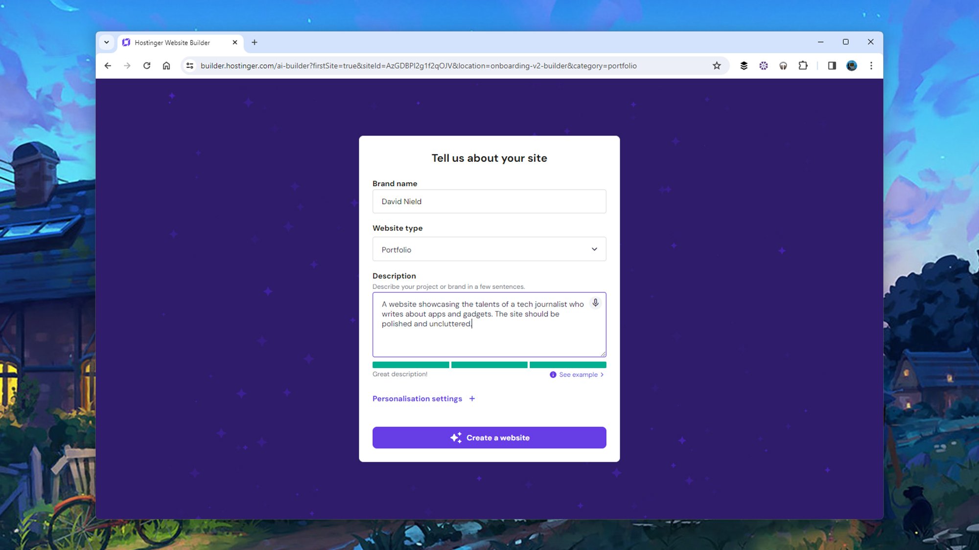This screenshot has height=550, width=979.
Task: Click the Create a website button
Action: pos(489,437)
